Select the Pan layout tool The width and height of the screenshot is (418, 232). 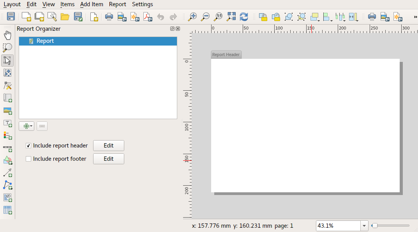point(7,35)
